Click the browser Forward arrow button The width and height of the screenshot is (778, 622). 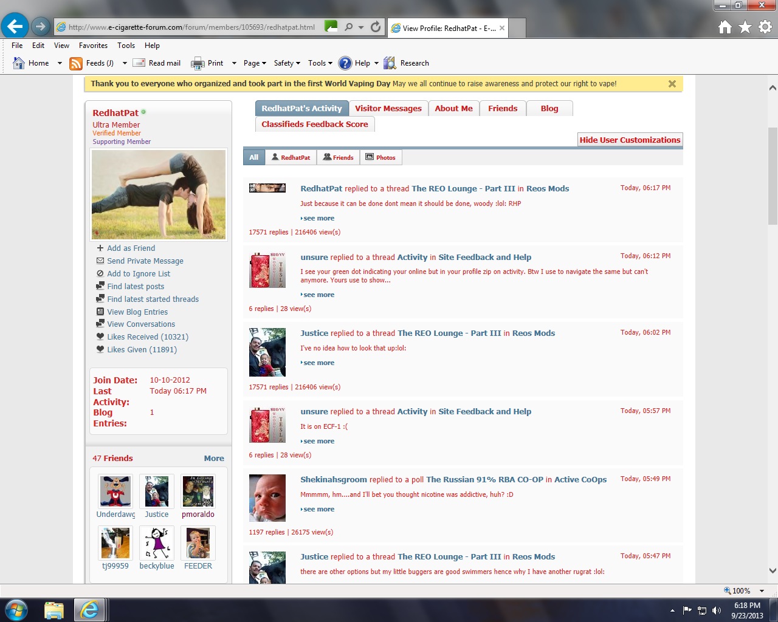(41, 27)
